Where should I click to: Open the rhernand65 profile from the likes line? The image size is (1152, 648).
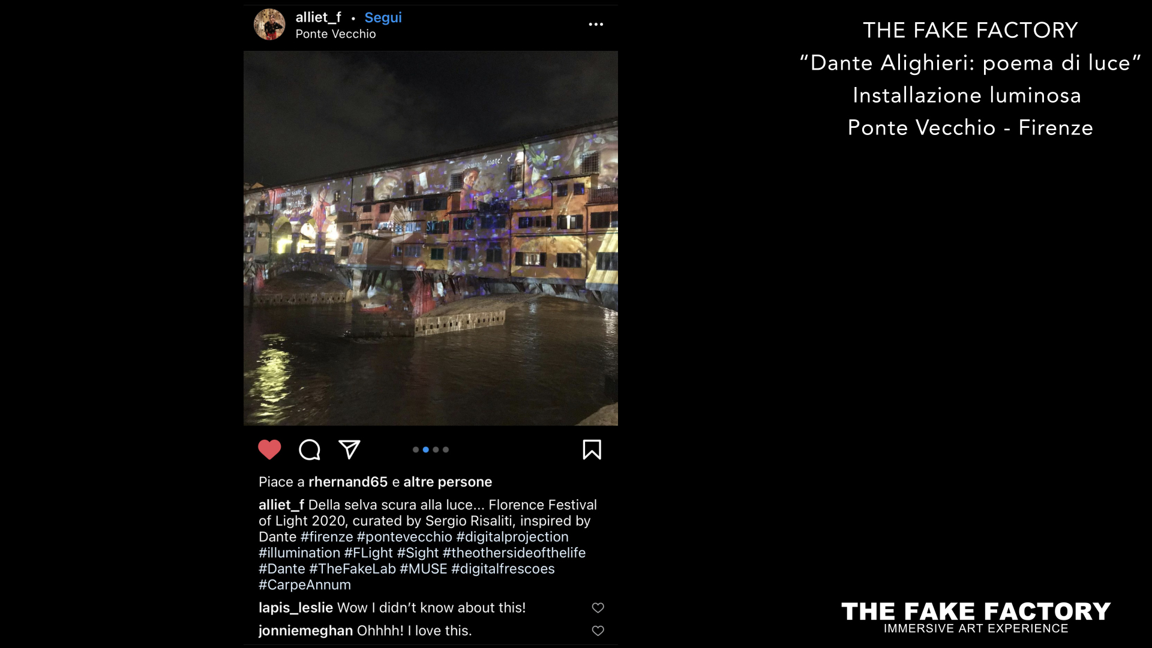click(x=348, y=482)
